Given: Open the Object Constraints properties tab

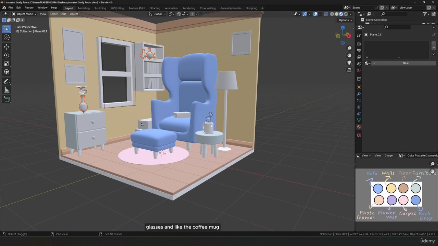Looking at the screenshot, I should pos(359,113).
